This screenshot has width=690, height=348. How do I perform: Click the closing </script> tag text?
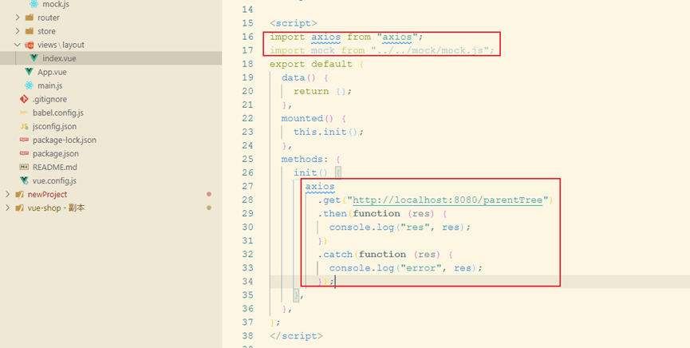pos(296,336)
